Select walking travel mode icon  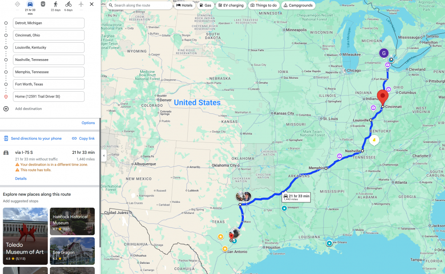pos(56,4)
